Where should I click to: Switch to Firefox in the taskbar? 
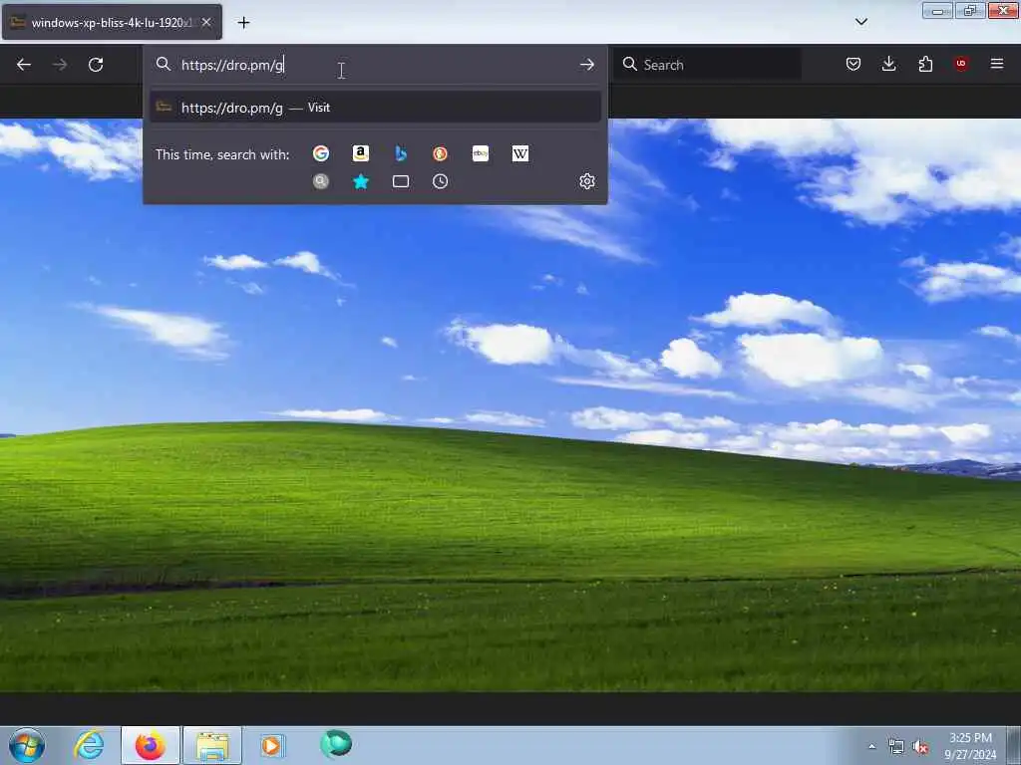150,745
